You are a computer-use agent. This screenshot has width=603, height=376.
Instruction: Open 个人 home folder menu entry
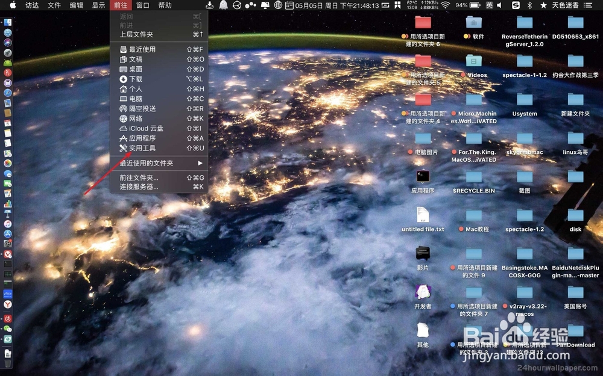(x=159, y=88)
